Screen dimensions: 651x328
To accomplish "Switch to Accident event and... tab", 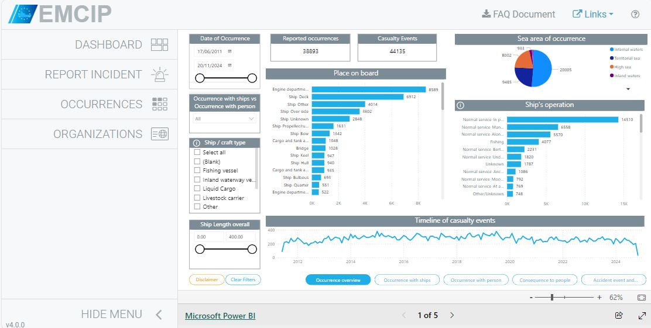I will [614, 280].
